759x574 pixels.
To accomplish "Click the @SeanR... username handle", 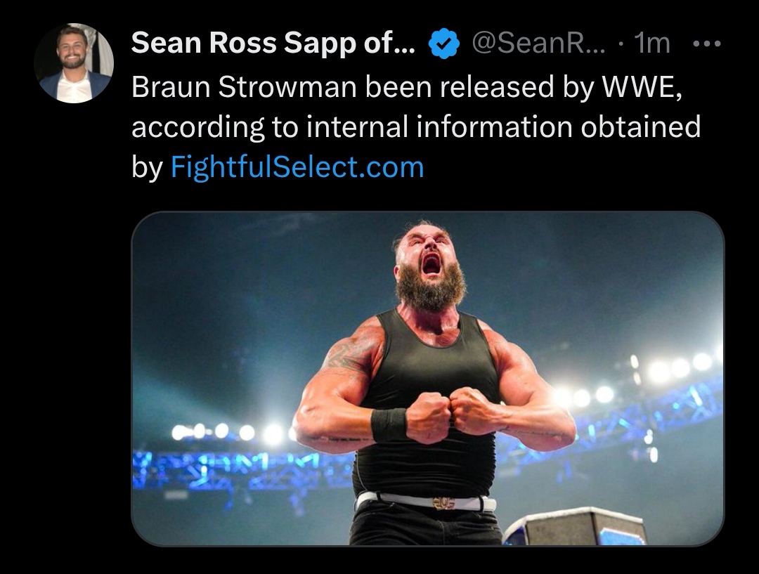I will 538,45.
